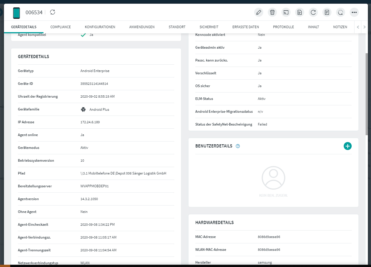Click the help icon beside Benutzerdetails

(x=238, y=146)
